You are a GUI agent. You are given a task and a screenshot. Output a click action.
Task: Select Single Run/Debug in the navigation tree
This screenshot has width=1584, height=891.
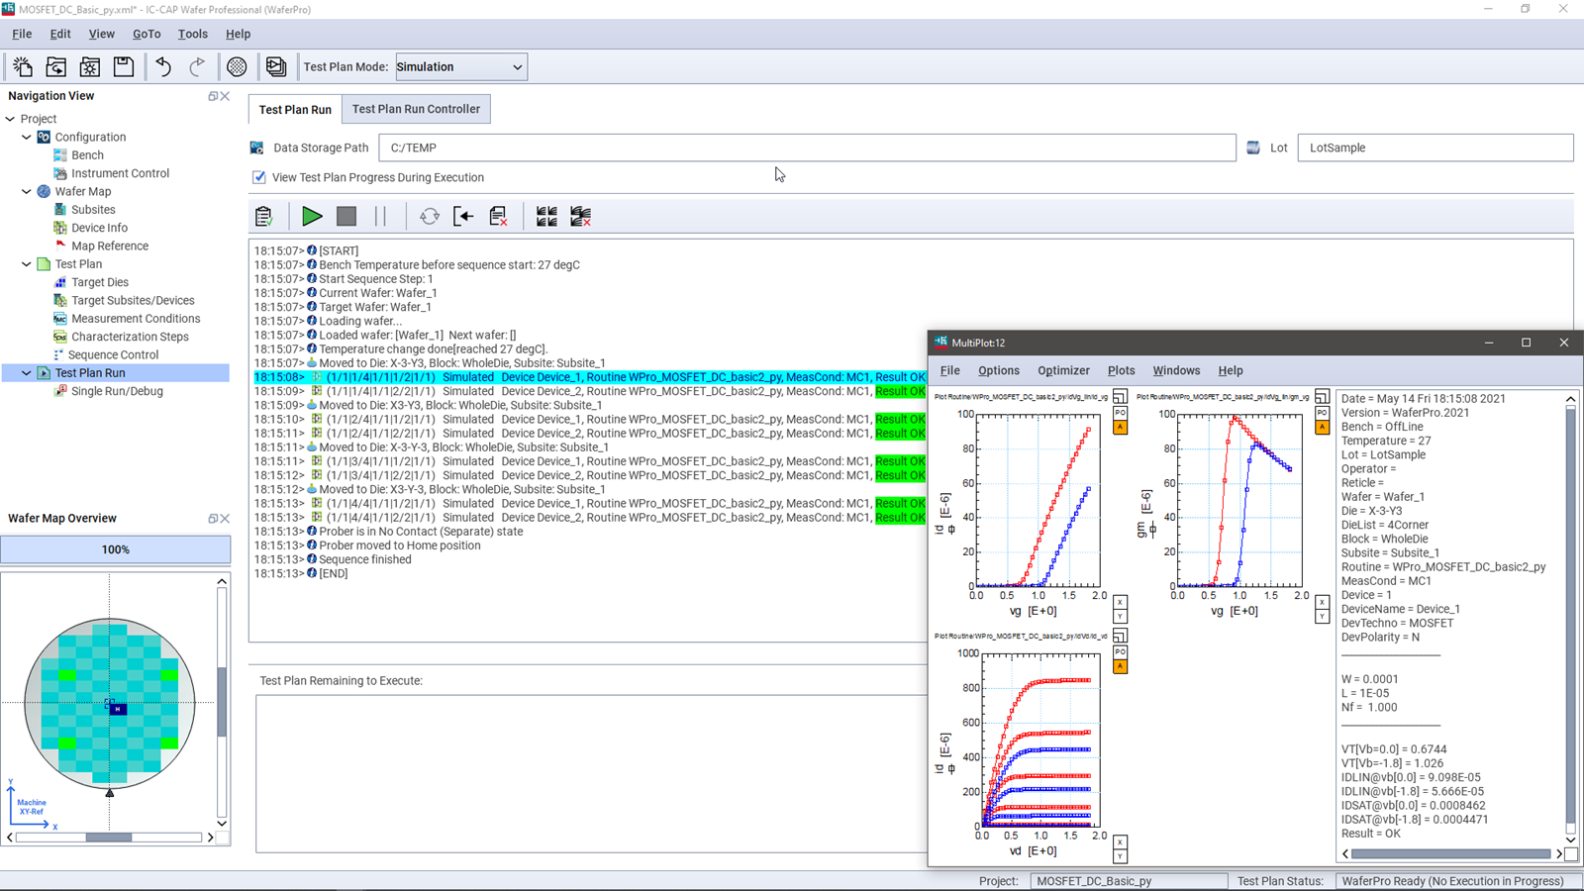(x=117, y=391)
